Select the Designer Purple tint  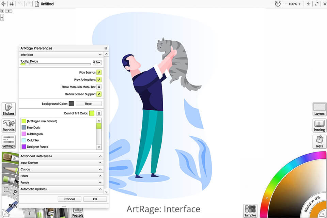click(x=58, y=147)
